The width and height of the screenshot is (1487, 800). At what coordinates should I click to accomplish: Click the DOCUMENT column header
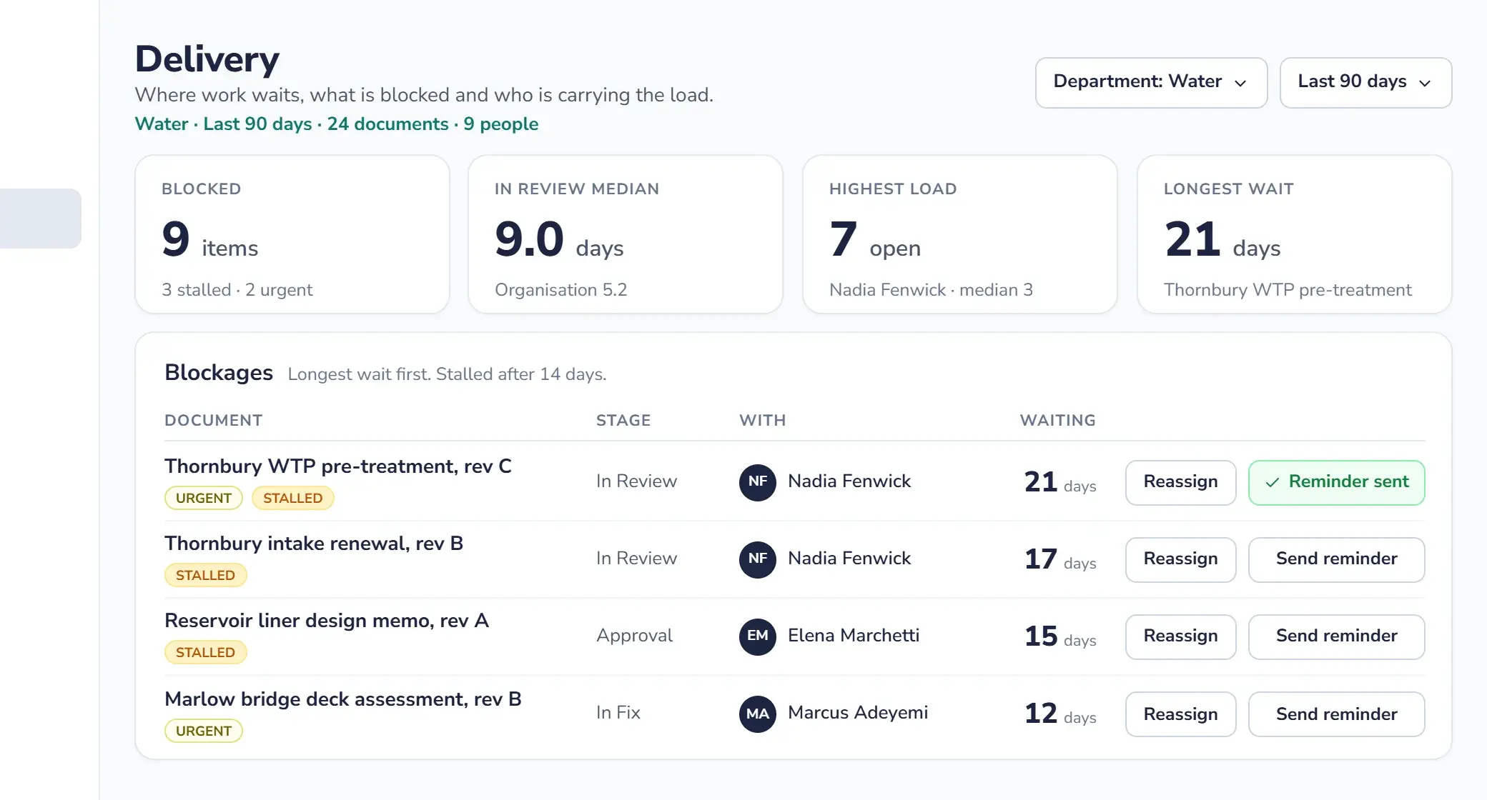coord(213,420)
